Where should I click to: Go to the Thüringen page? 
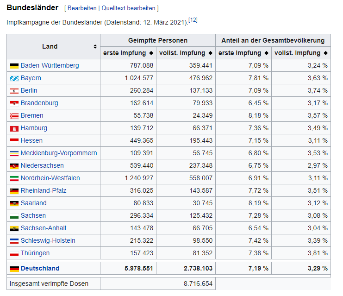[x=35, y=253]
